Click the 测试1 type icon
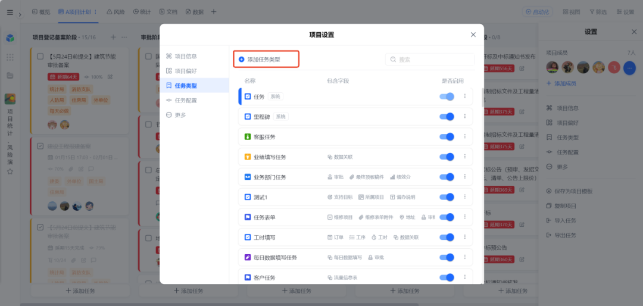 pos(248,197)
